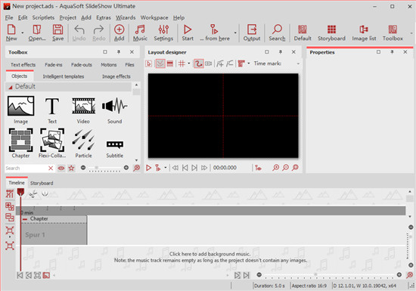
Task: Open the Wizards menu
Action: [126, 17]
